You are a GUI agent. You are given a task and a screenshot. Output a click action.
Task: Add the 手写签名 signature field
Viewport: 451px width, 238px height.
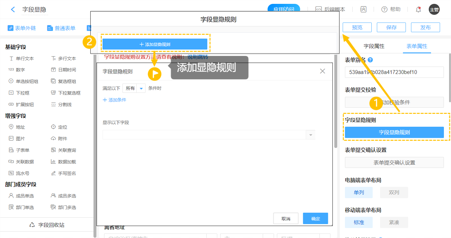[64, 173]
